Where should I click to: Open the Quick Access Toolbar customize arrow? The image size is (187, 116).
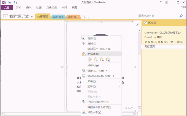click(x=20, y=3)
